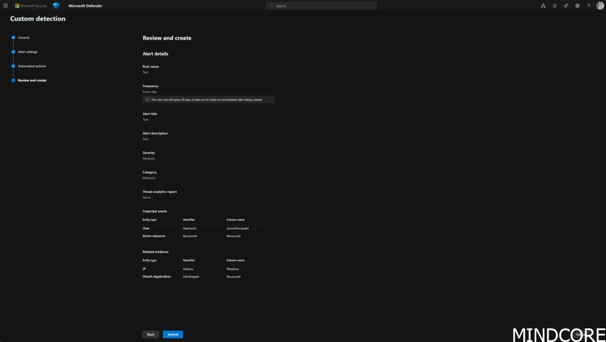Click the Related evidence section label
The image size is (606, 342).
156,252
